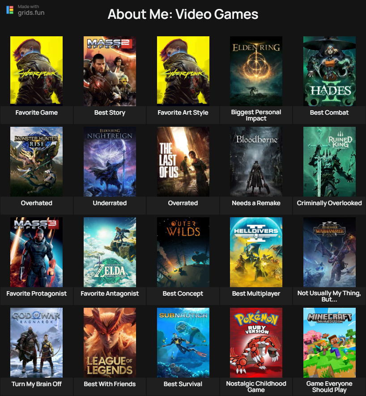Select the Hades II cover

[329, 71]
